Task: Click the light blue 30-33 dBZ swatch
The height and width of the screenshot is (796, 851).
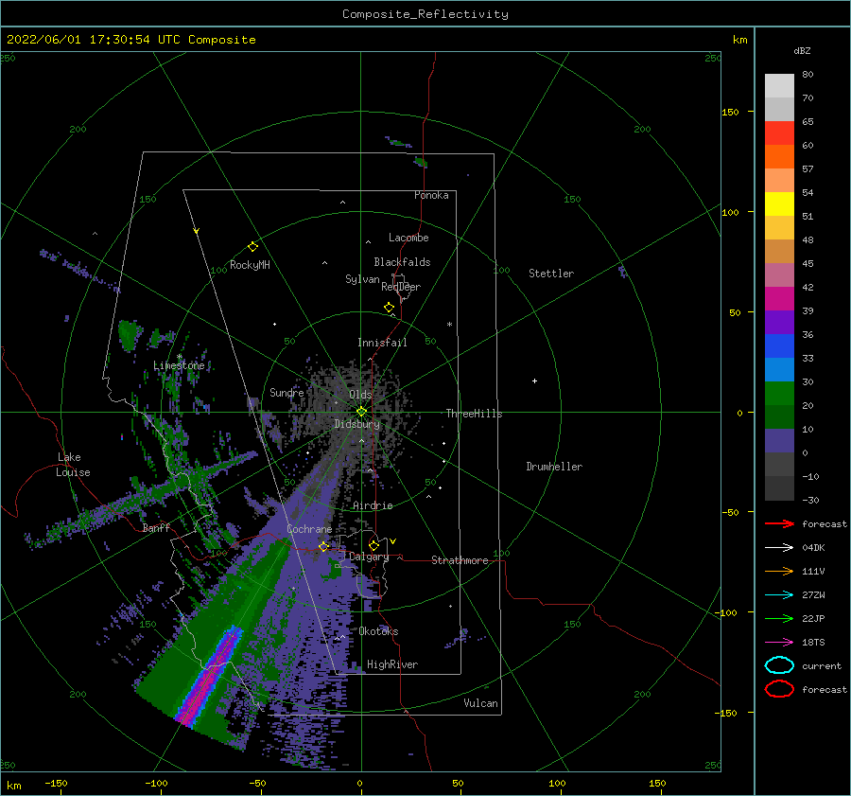Action: point(779,369)
